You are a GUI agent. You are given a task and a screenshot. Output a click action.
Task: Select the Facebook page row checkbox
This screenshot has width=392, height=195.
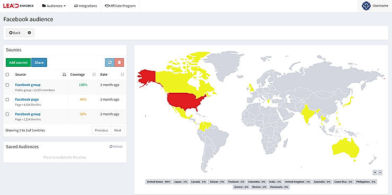coord(7,100)
